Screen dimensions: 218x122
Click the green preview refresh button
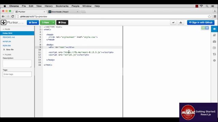(203, 28)
